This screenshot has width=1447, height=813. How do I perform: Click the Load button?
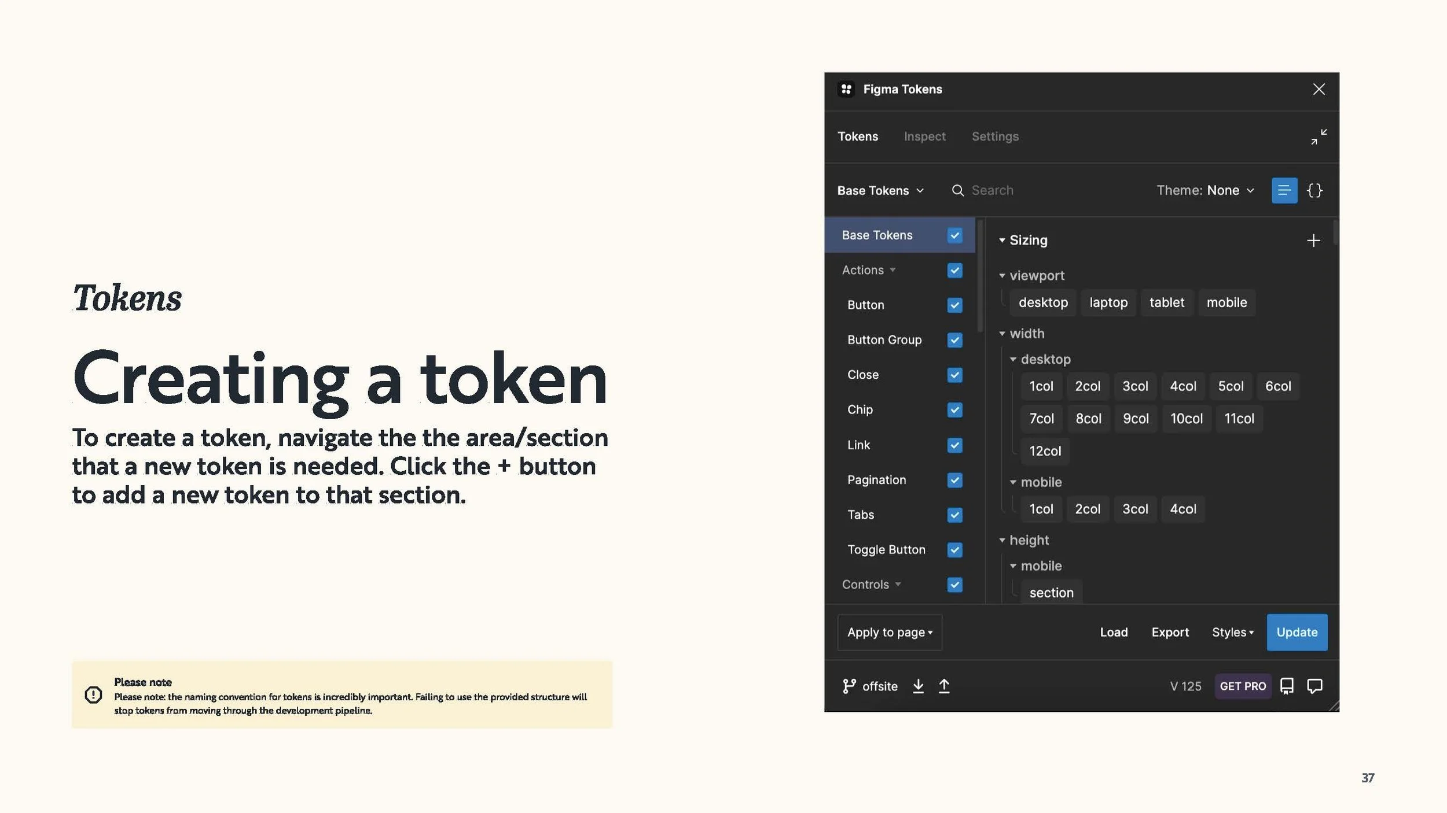[1114, 632]
